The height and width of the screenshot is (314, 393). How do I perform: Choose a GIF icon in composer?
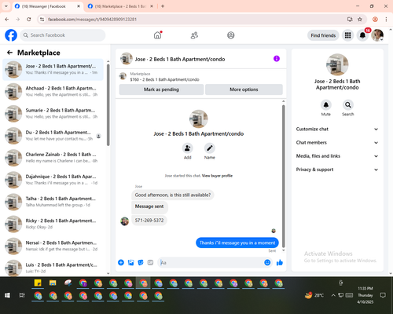(x=150, y=262)
